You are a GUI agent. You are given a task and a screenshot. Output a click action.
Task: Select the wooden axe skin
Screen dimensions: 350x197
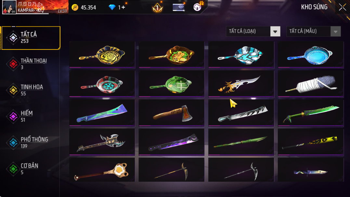[x=172, y=113]
